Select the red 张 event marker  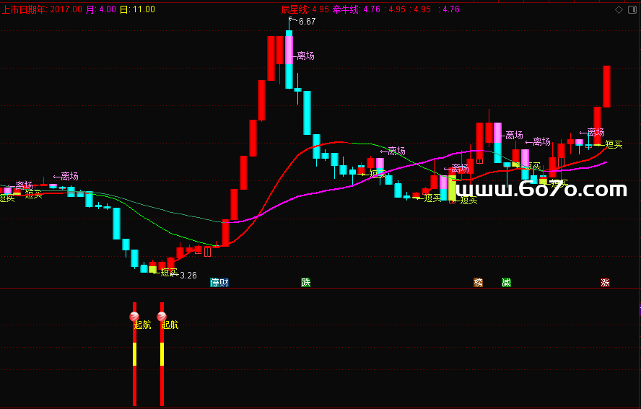pyautogui.click(x=605, y=282)
